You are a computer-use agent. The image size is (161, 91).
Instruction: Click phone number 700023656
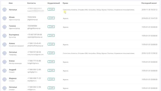coord(32,17)
